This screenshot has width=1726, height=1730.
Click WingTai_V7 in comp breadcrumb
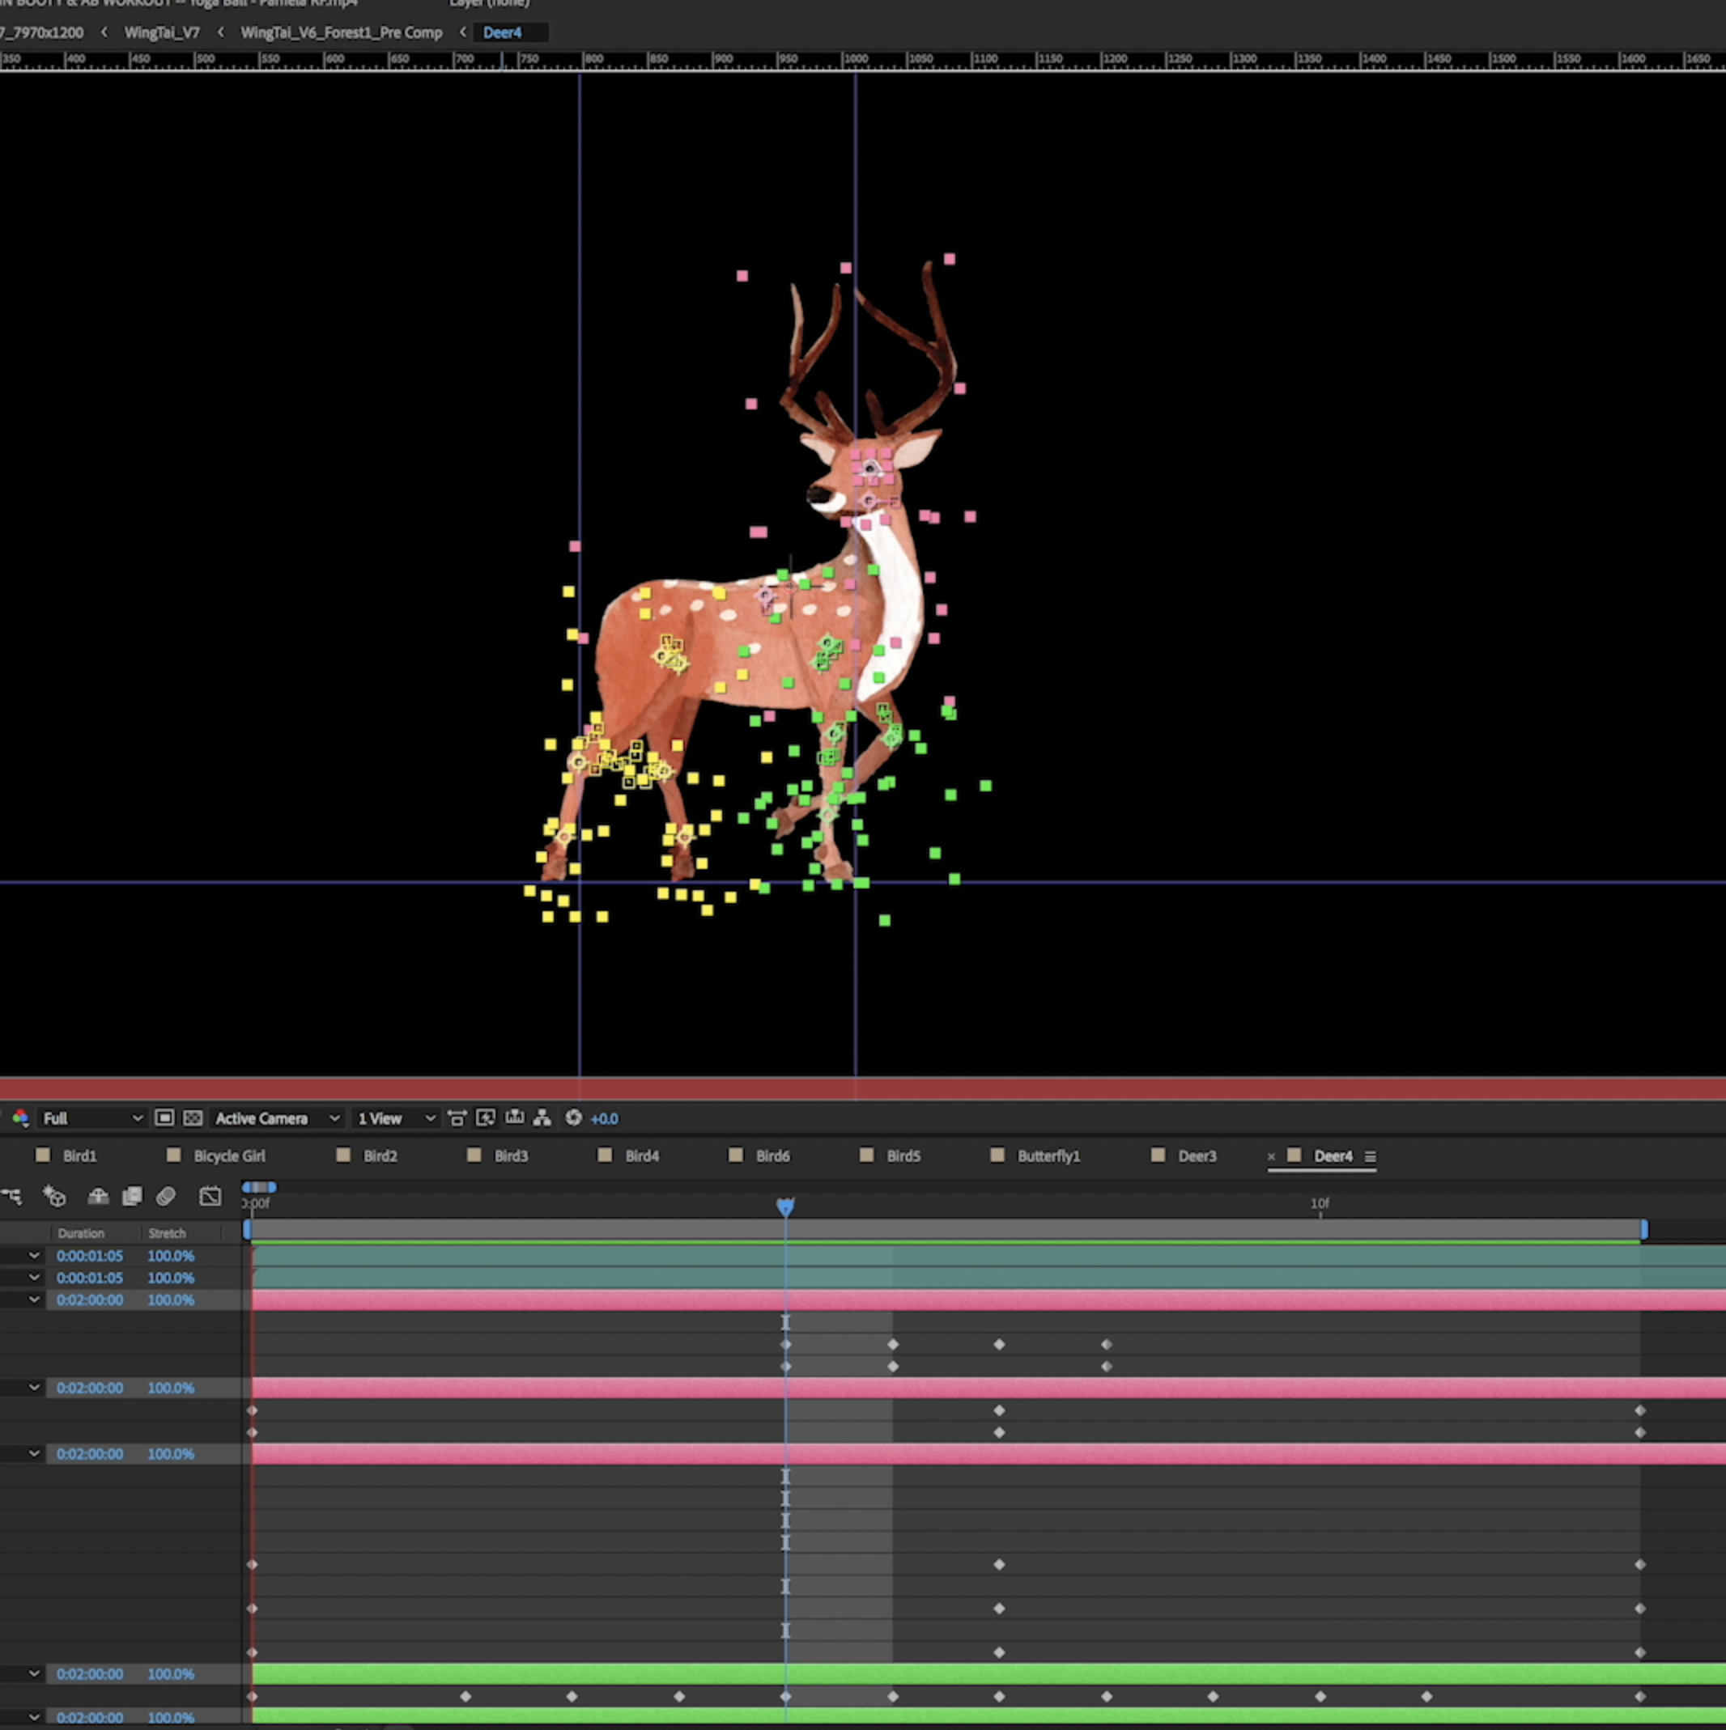point(161,32)
